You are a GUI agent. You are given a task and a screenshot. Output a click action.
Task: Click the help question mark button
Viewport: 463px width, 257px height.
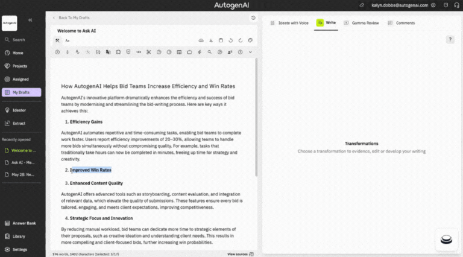point(450,40)
